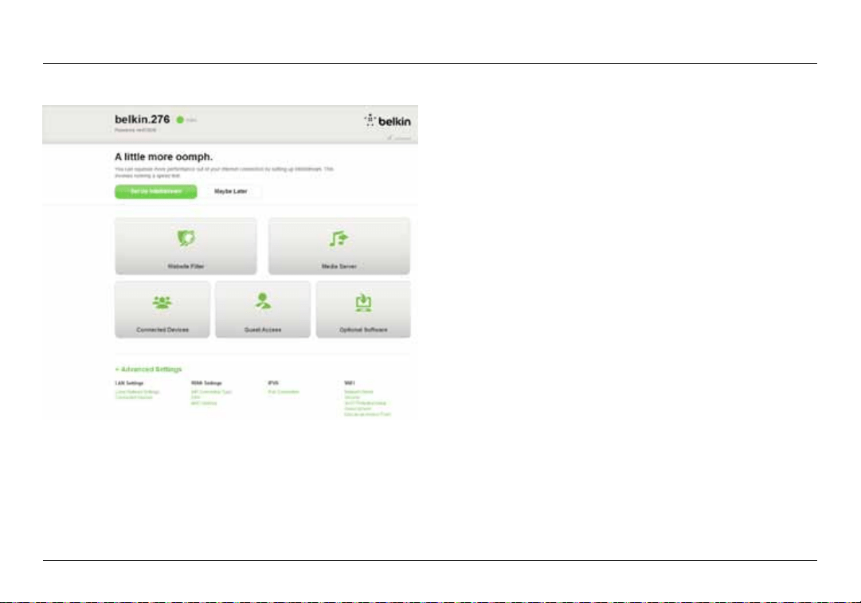Viewport: 861px width, 603px height.
Task: Collapse the Advanced Settings section
Action: pos(149,370)
